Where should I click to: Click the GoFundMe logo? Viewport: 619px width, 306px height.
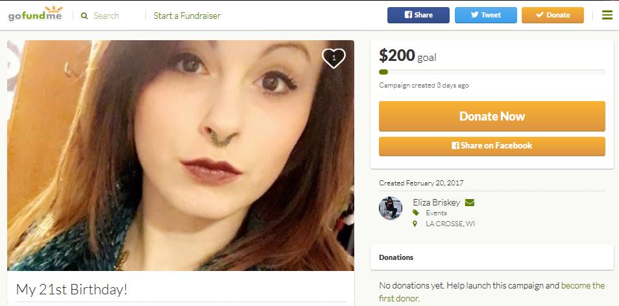point(36,15)
